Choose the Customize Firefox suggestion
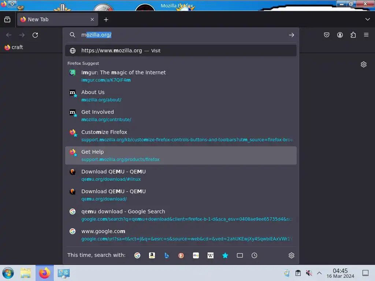Screen dimensions: 375x281 181,136
